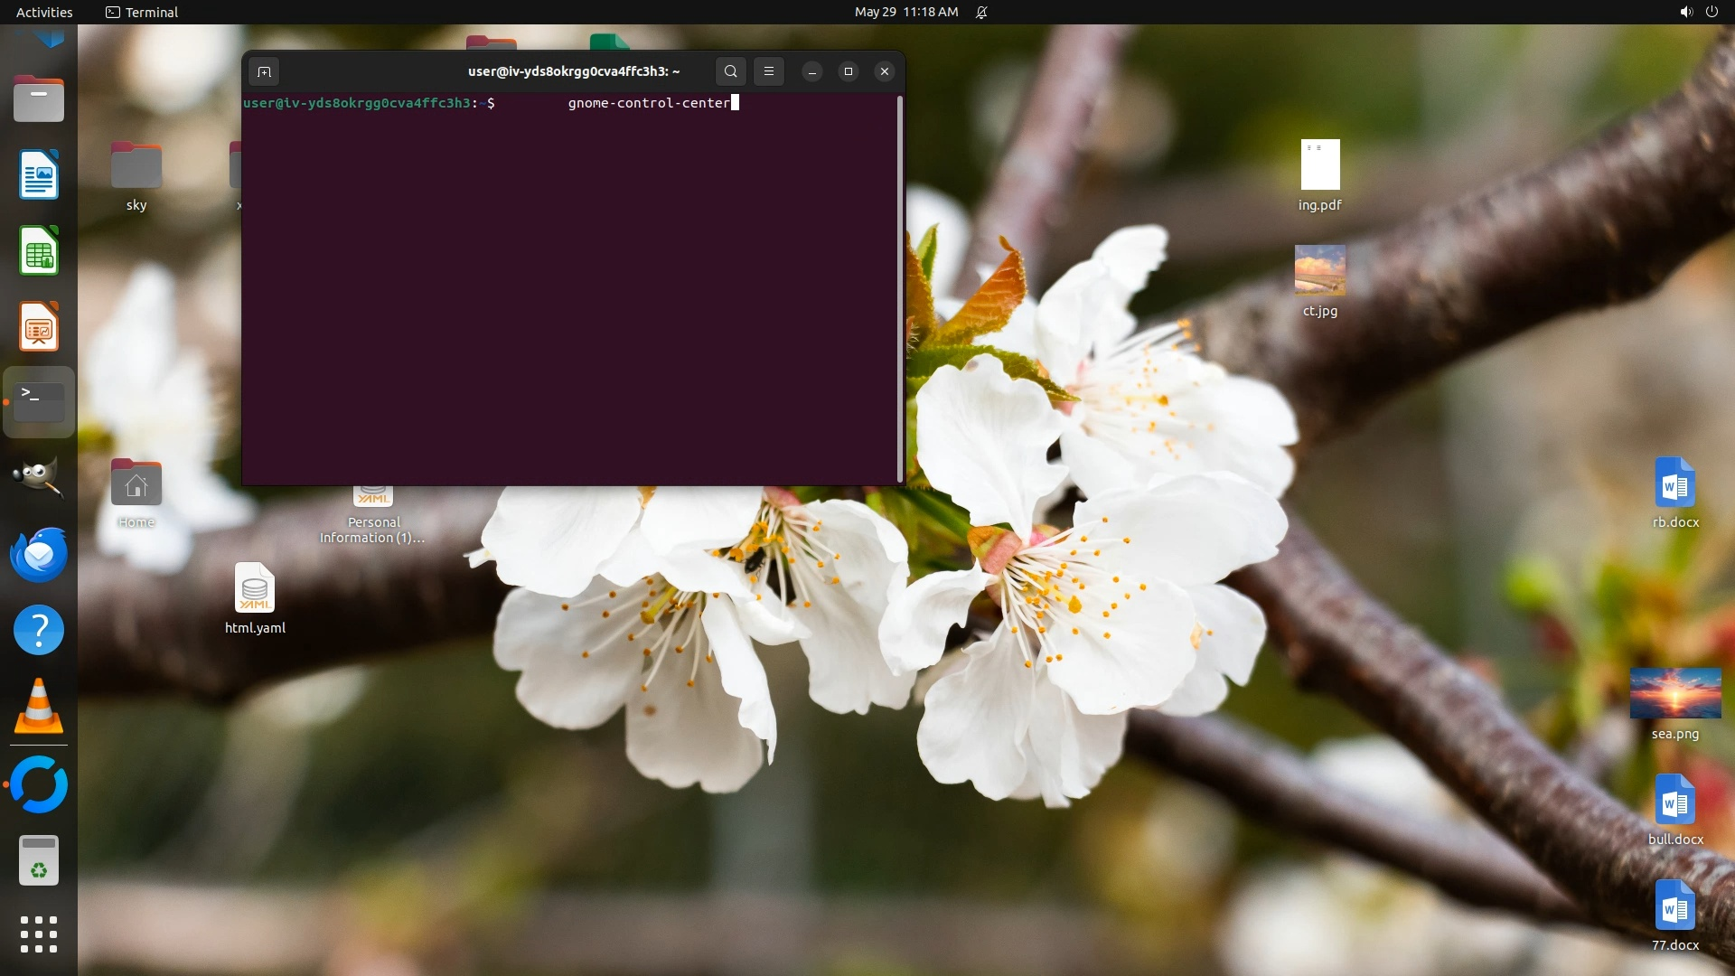1735x976 pixels.
Task: Click the terminal vertical scrollbar
Action: tap(899, 288)
